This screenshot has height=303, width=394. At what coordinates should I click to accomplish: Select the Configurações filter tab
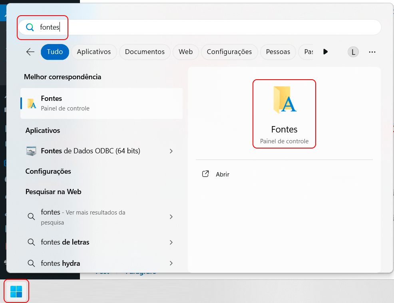(229, 52)
